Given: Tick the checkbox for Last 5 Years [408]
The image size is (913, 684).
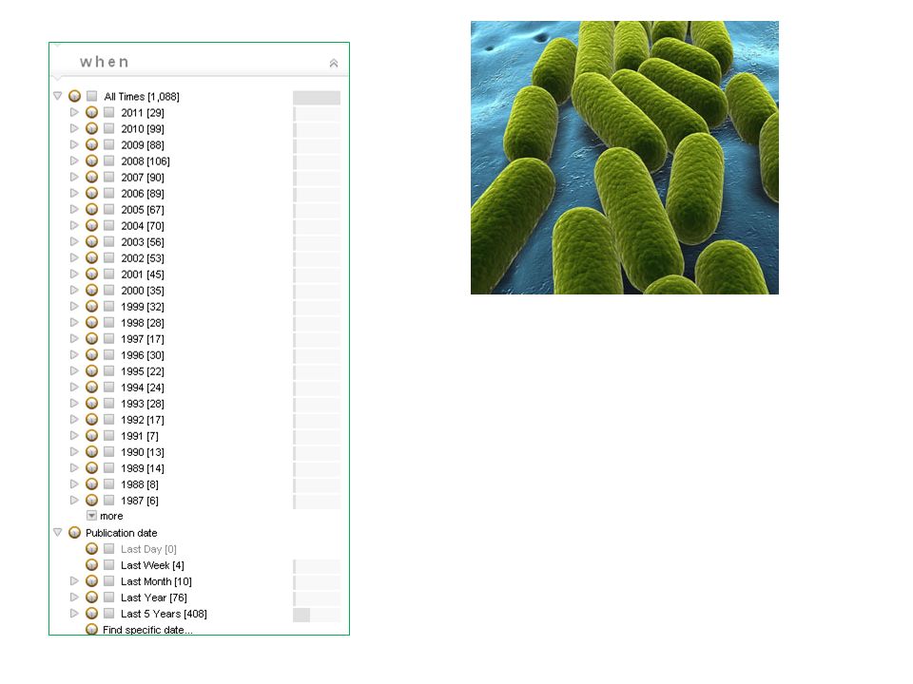Looking at the screenshot, I should [108, 613].
